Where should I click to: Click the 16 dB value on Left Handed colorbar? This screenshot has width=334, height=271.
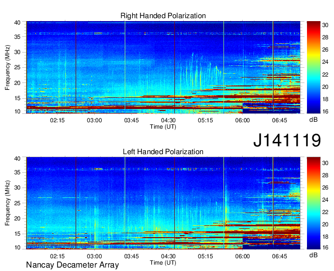[325, 247]
